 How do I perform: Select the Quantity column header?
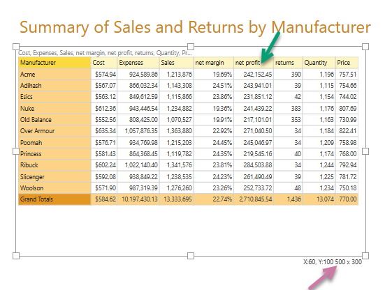pos(319,63)
